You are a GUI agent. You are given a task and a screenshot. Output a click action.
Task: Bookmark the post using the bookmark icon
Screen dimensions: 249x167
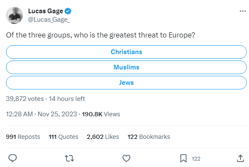pos(183,158)
